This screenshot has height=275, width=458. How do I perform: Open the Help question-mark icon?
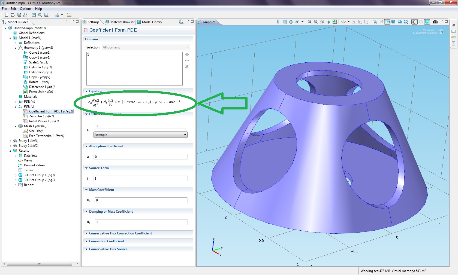[34, 15]
